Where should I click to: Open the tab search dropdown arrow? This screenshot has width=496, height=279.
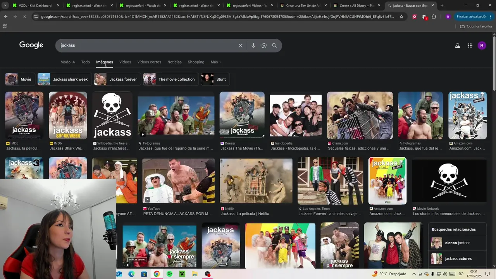point(5,5)
